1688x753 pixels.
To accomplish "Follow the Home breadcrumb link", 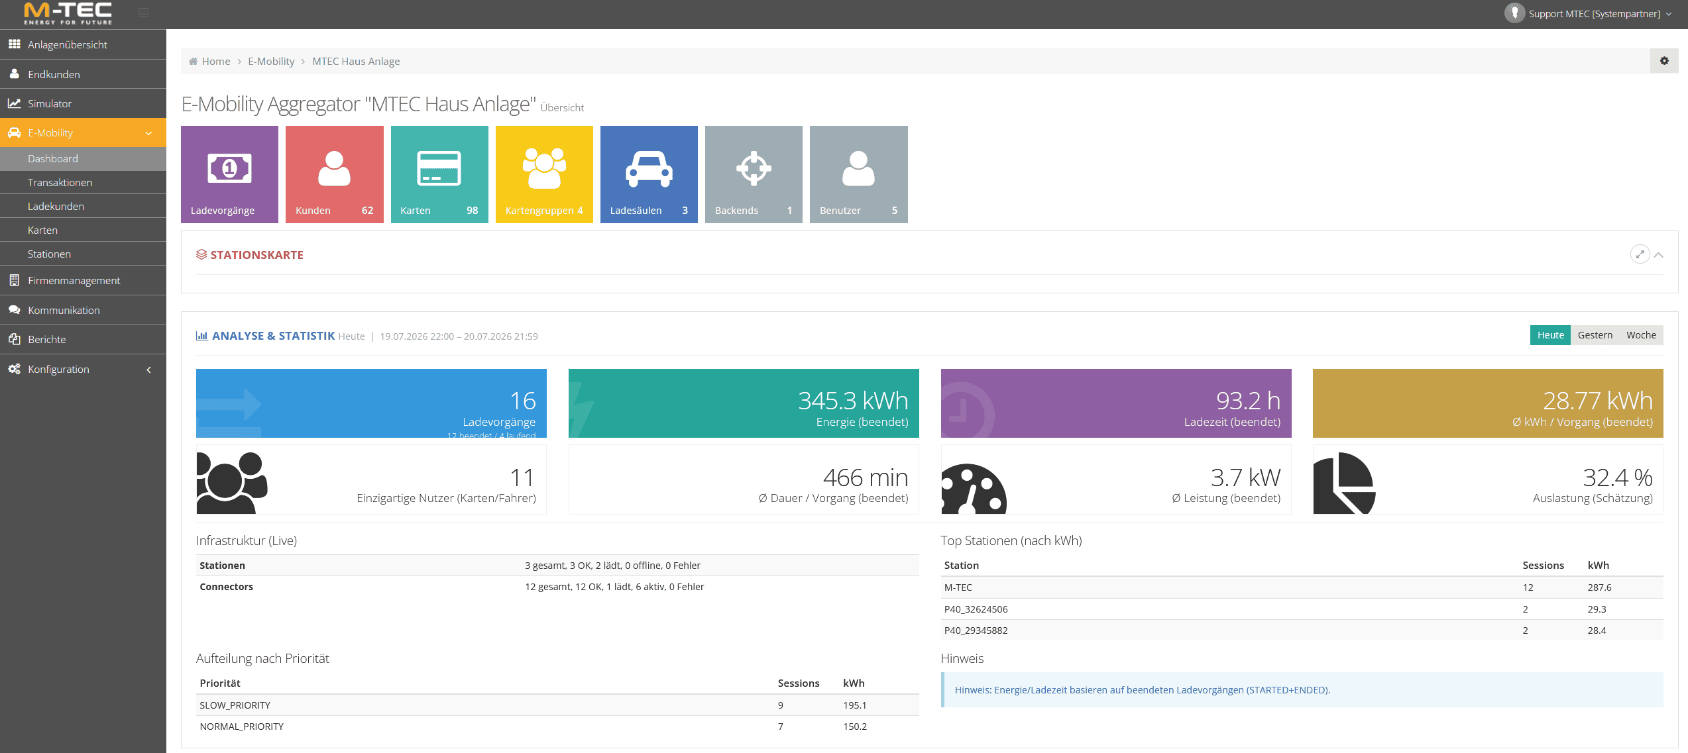I will [x=216, y=62].
